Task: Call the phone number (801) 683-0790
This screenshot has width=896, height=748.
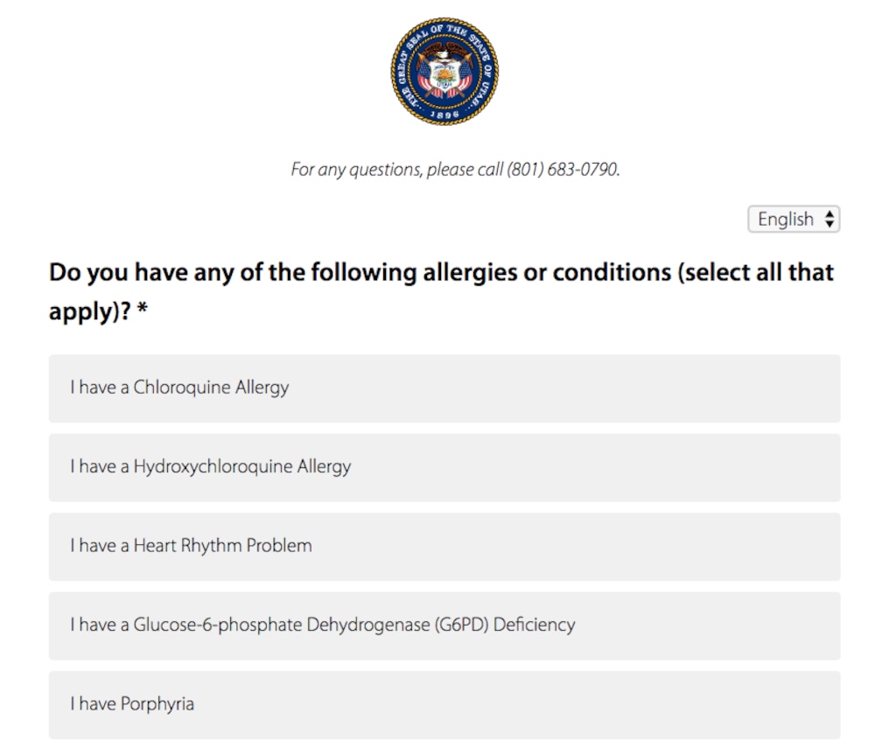Action: [x=563, y=170]
